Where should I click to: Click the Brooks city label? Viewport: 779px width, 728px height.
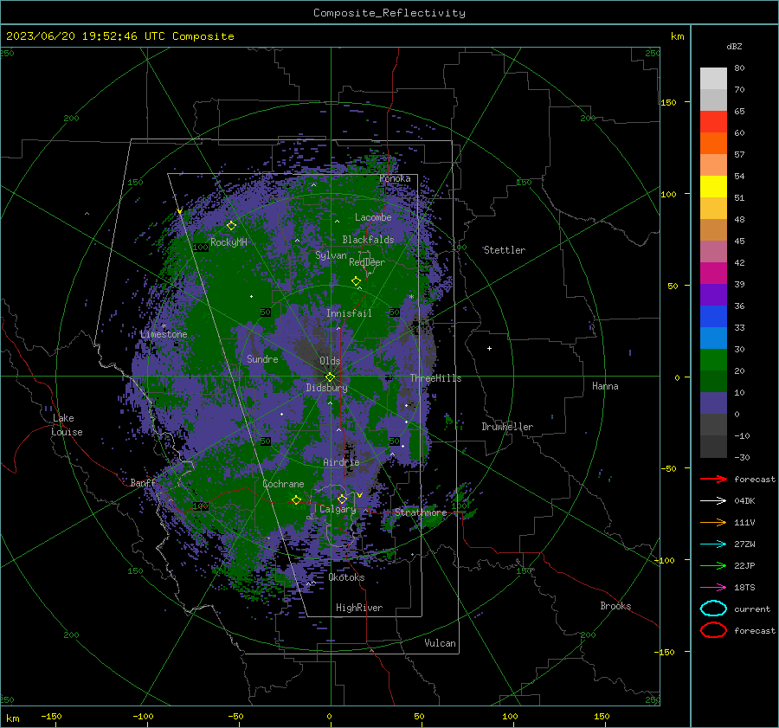(615, 606)
